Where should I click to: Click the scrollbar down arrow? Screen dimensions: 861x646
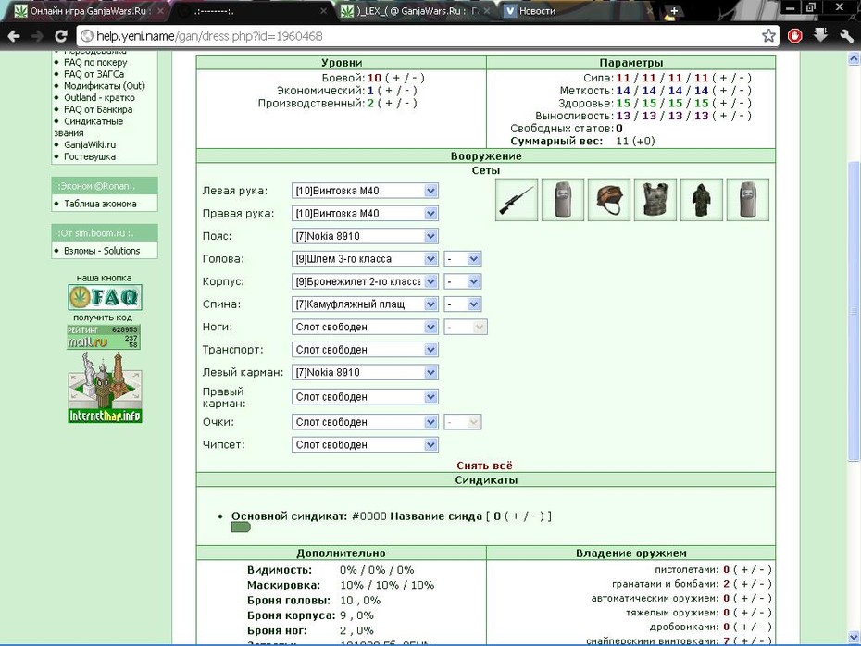click(x=854, y=638)
